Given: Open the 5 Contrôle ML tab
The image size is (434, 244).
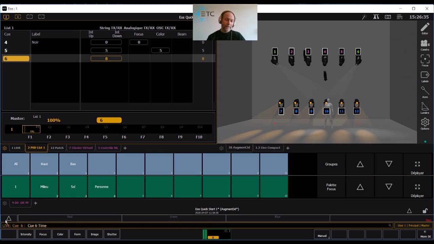Looking at the screenshot, I should click(108, 148).
